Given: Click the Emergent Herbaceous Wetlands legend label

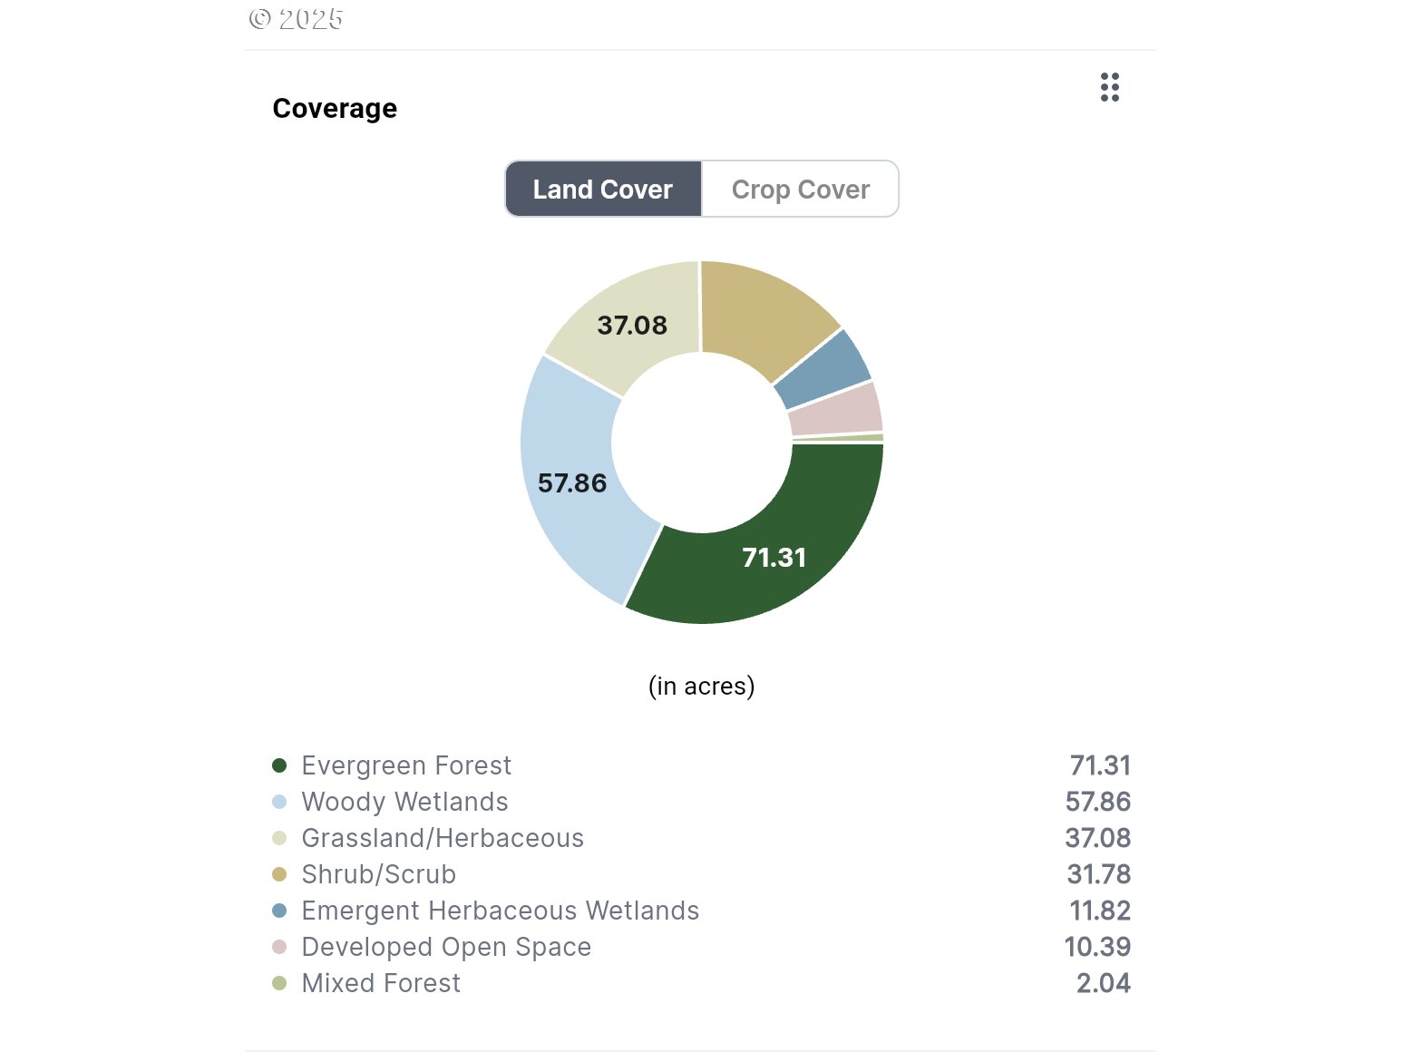Looking at the screenshot, I should (x=500, y=911).
